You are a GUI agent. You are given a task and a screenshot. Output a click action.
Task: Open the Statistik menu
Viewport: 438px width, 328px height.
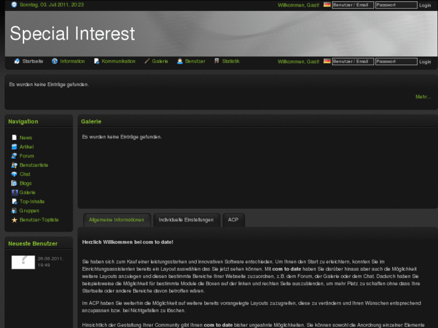point(231,61)
